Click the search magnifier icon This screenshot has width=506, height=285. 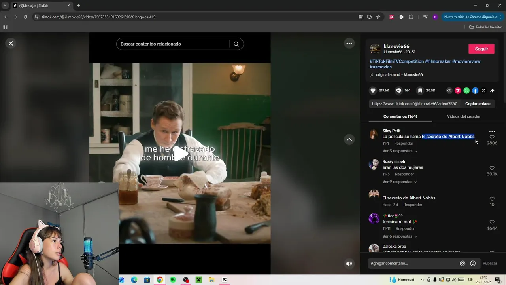coord(236,44)
